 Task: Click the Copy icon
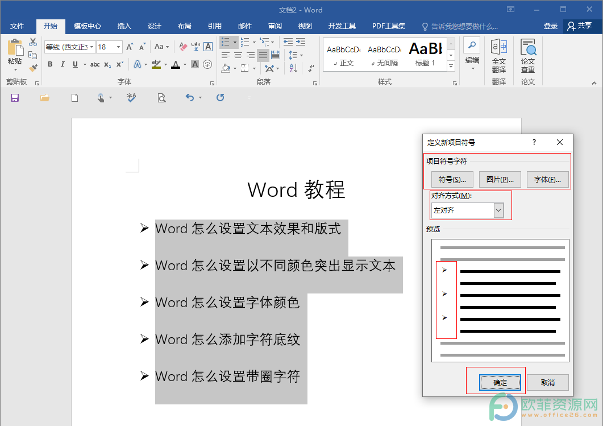point(33,55)
